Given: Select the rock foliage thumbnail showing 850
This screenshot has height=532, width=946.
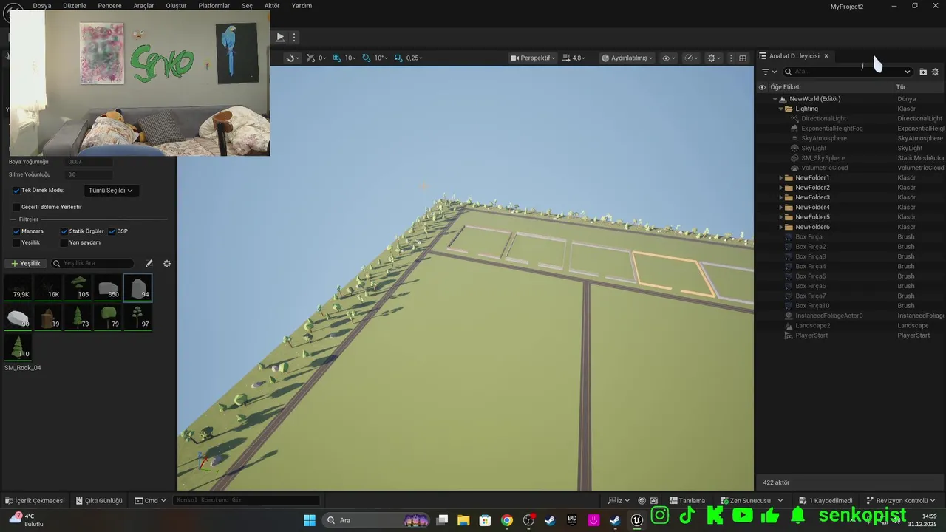Looking at the screenshot, I should 108,287.
